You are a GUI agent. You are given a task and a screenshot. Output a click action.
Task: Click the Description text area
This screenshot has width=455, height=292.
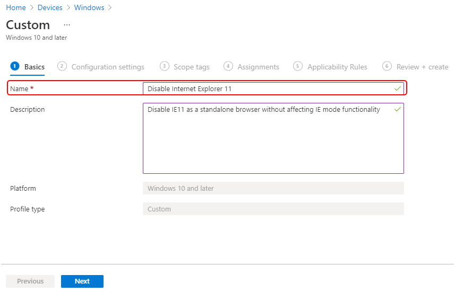[273, 138]
